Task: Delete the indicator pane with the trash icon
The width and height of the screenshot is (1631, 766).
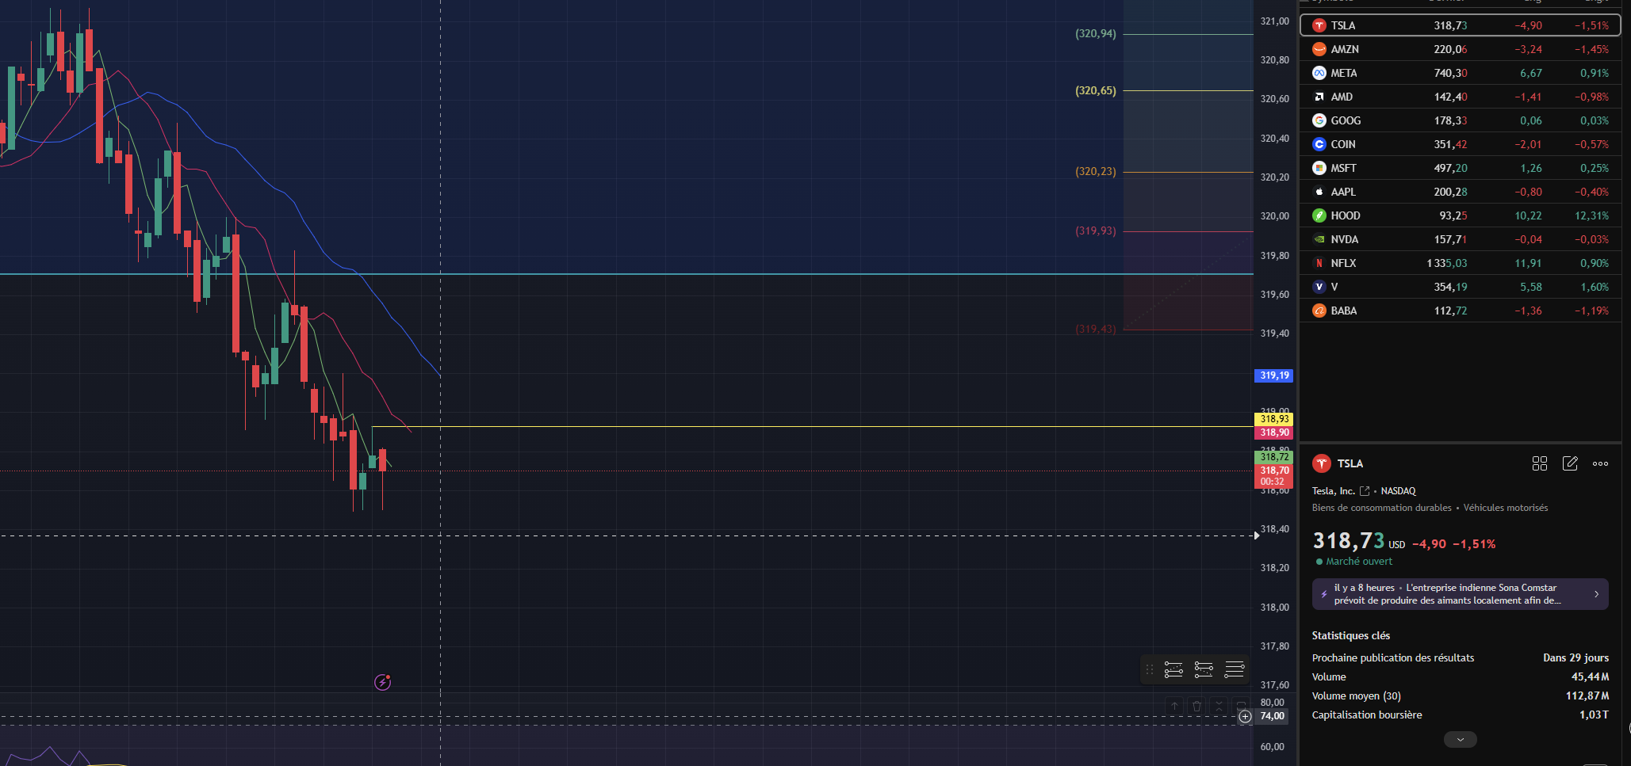Action: pyautogui.click(x=1197, y=705)
